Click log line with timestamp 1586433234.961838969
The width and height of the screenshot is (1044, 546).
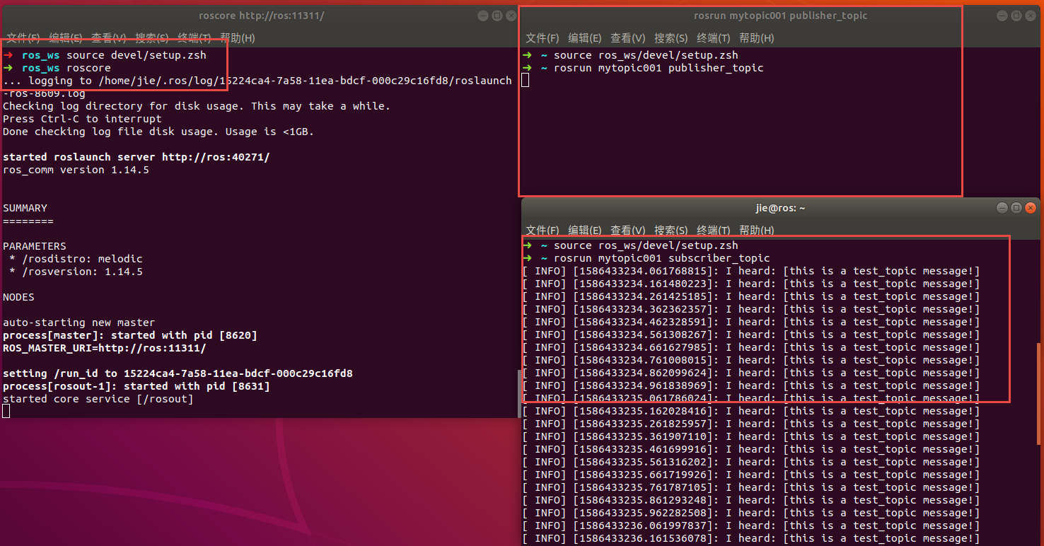(x=751, y=385)
